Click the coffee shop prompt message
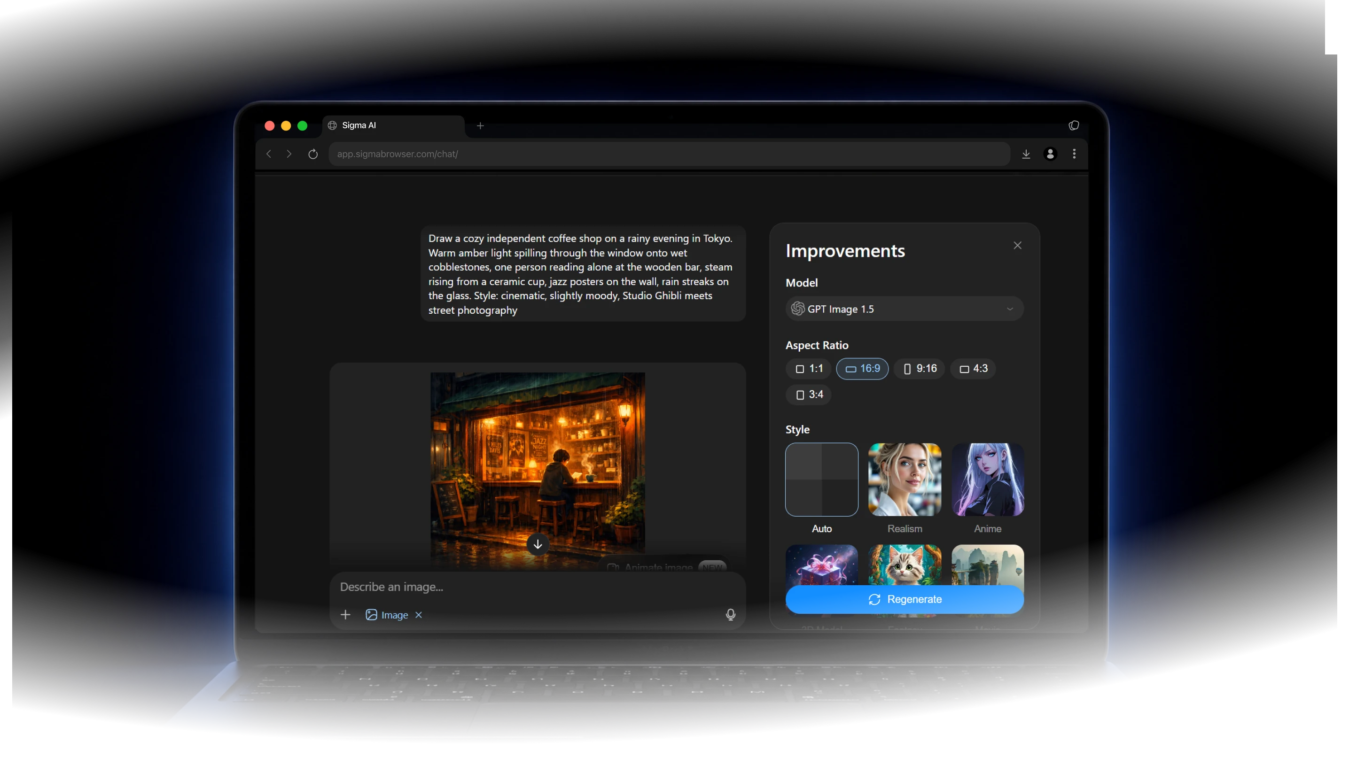1349x766 pixels. pyautogui.click(x=583, y=274)
